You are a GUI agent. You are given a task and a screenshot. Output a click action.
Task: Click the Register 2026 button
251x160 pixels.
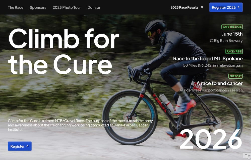226,7
